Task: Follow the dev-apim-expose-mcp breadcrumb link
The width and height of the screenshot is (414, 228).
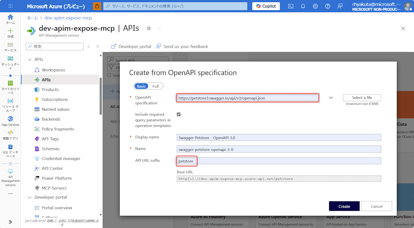Action: point(68,18)
